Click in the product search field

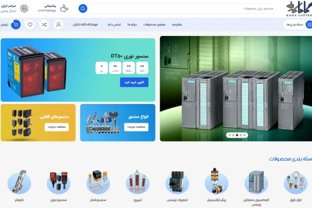pos(182,9)
